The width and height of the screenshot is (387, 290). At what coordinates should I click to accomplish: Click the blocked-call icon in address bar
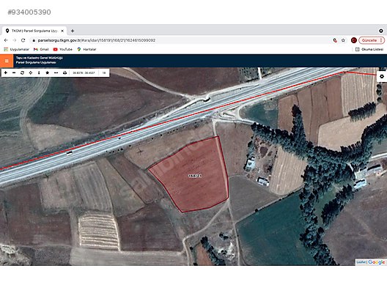[335, 40]
